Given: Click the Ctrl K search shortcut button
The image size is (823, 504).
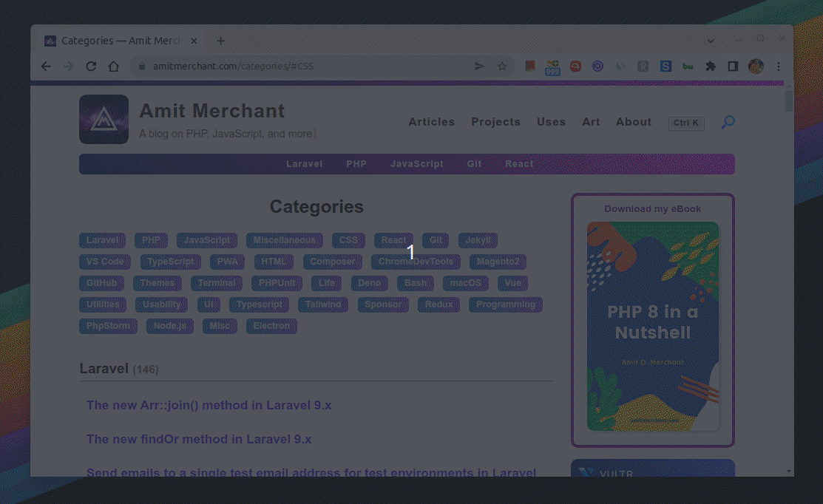Looking at the screenshot, I should pyautogui.click(x=686, y=123).
